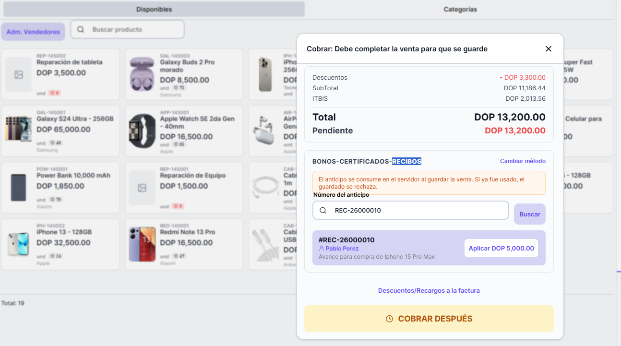Switch to the Disponibles tab

tap(154, 9)
